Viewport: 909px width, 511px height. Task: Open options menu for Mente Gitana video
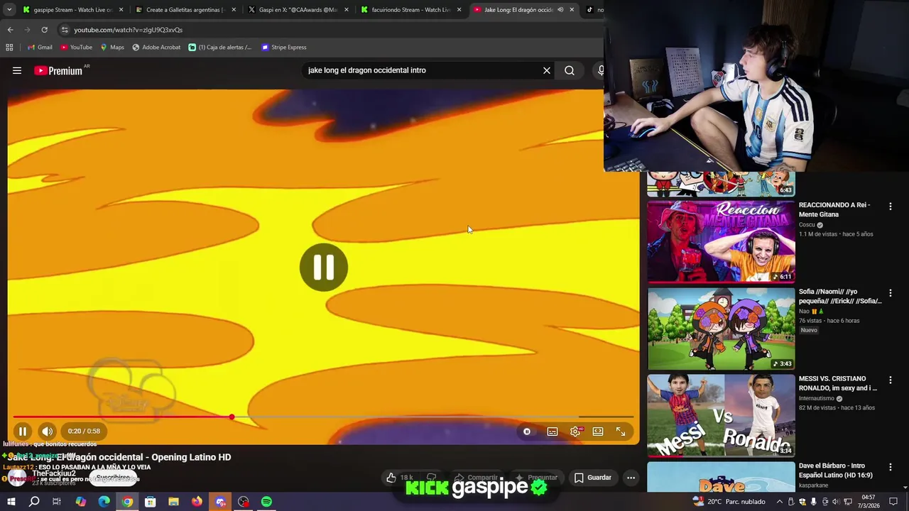click(891, 207)
